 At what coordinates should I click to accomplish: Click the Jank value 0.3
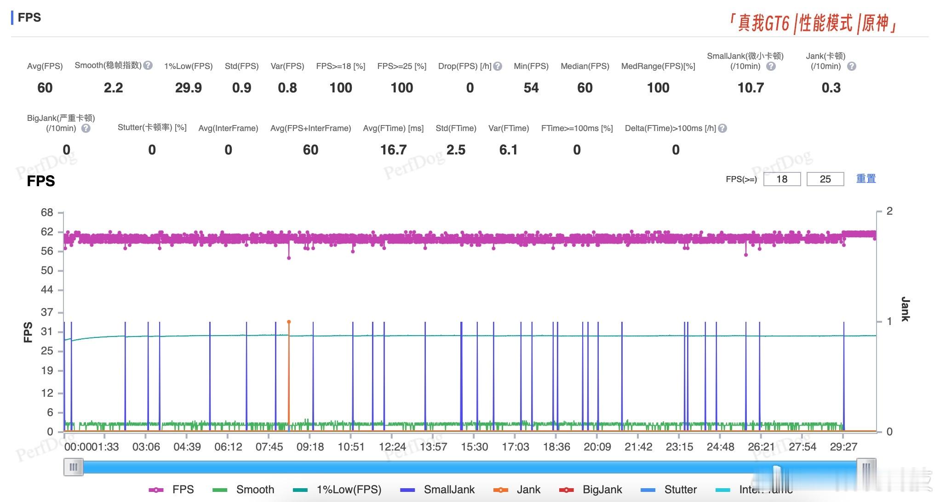[831, 88]
